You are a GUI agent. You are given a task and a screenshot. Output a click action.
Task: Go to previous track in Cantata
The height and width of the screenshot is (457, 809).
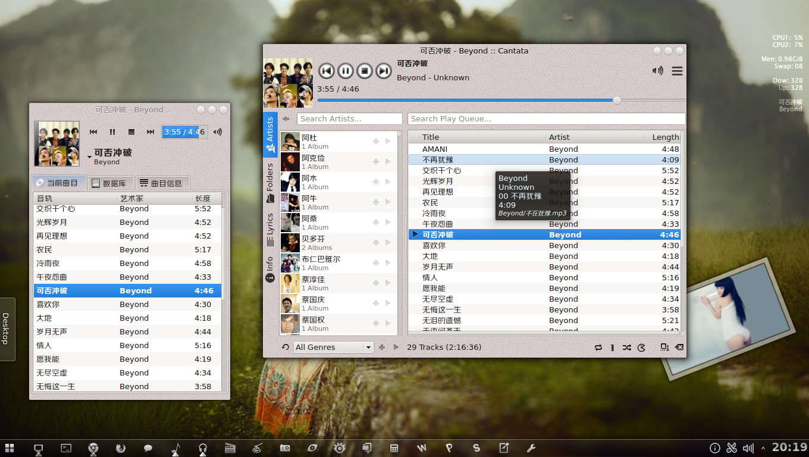(327, 71)
